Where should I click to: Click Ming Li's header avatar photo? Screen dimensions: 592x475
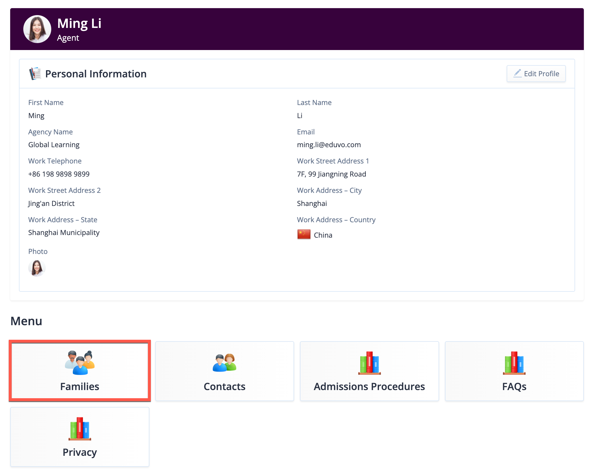tap(37, 29)
